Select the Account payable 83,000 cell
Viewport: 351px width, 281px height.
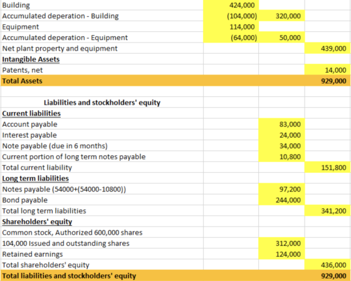[281, 124]
